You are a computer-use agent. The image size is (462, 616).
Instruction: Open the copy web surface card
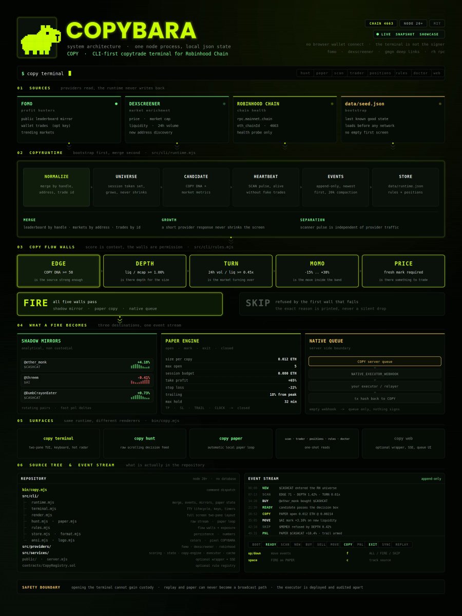click(403, 444)
